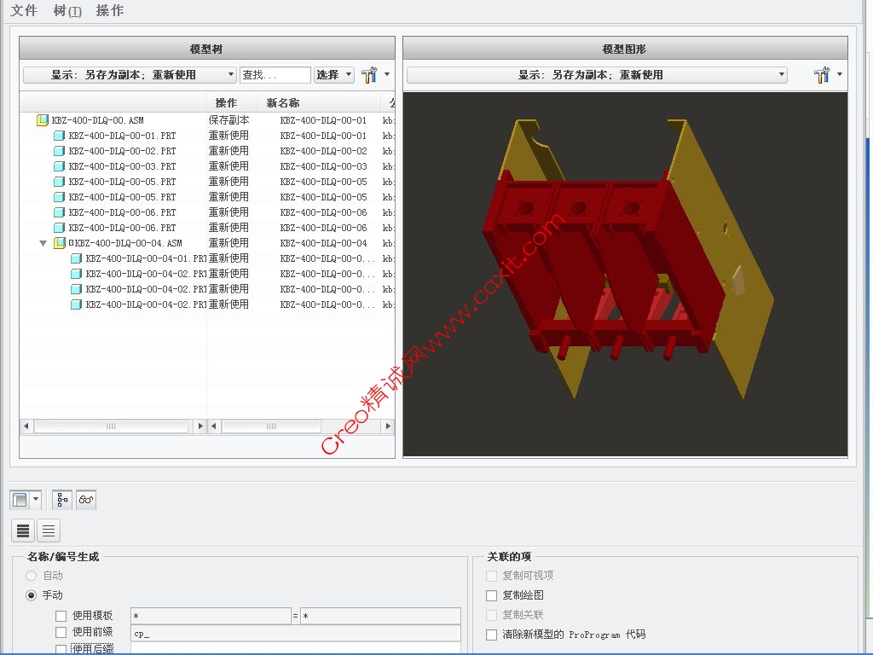Select the 自动 radio button
Viewport: 873px width, 655px height.
32,576
